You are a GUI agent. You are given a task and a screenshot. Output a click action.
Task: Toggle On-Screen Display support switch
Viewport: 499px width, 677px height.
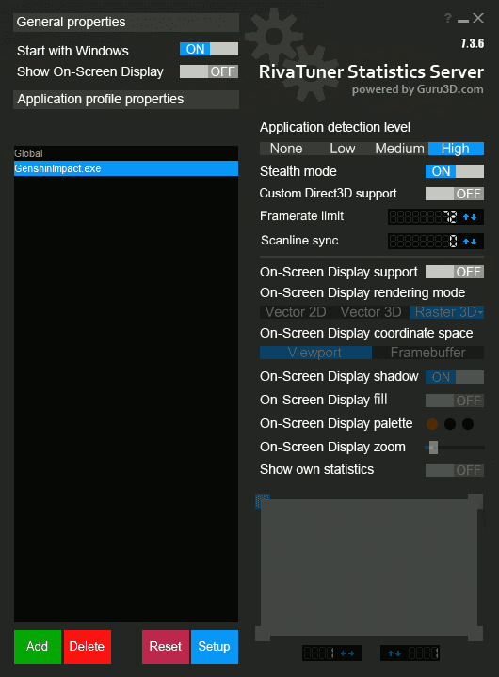pyautogui.click(x=455, y=272)
